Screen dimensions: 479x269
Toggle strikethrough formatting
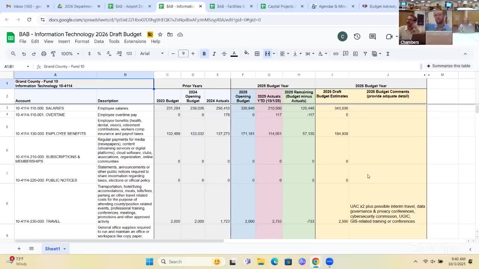(x=224, y=54)
